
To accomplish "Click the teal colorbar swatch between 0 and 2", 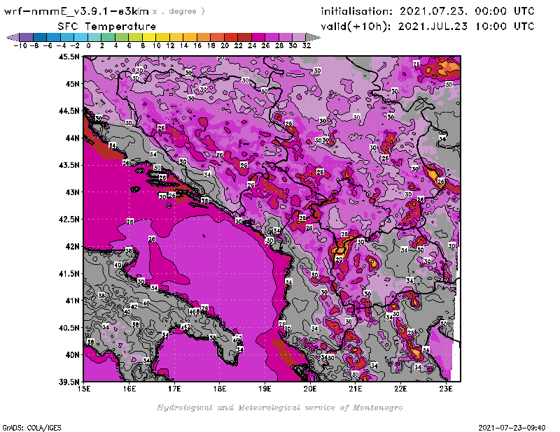I will [x=94, y=37].
